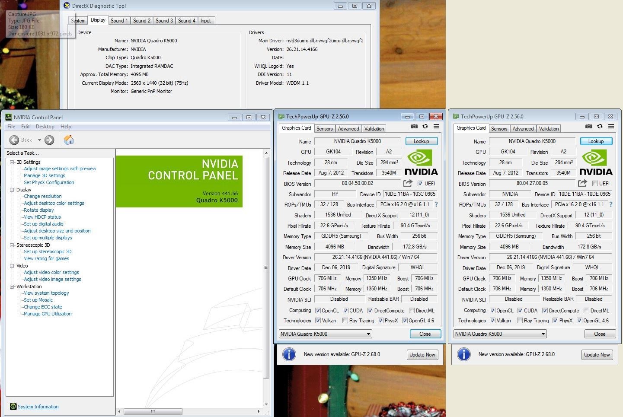Image resolution: width=623 pixels, height=417 pixels.
Task: Switch to Sound 1 tab in DirectX Diagnostic
Action: coord(119,21)
